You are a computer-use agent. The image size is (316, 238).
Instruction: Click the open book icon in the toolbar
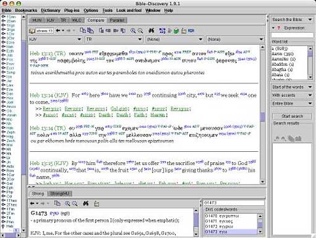pyautogui.click(x=32, y=31)
